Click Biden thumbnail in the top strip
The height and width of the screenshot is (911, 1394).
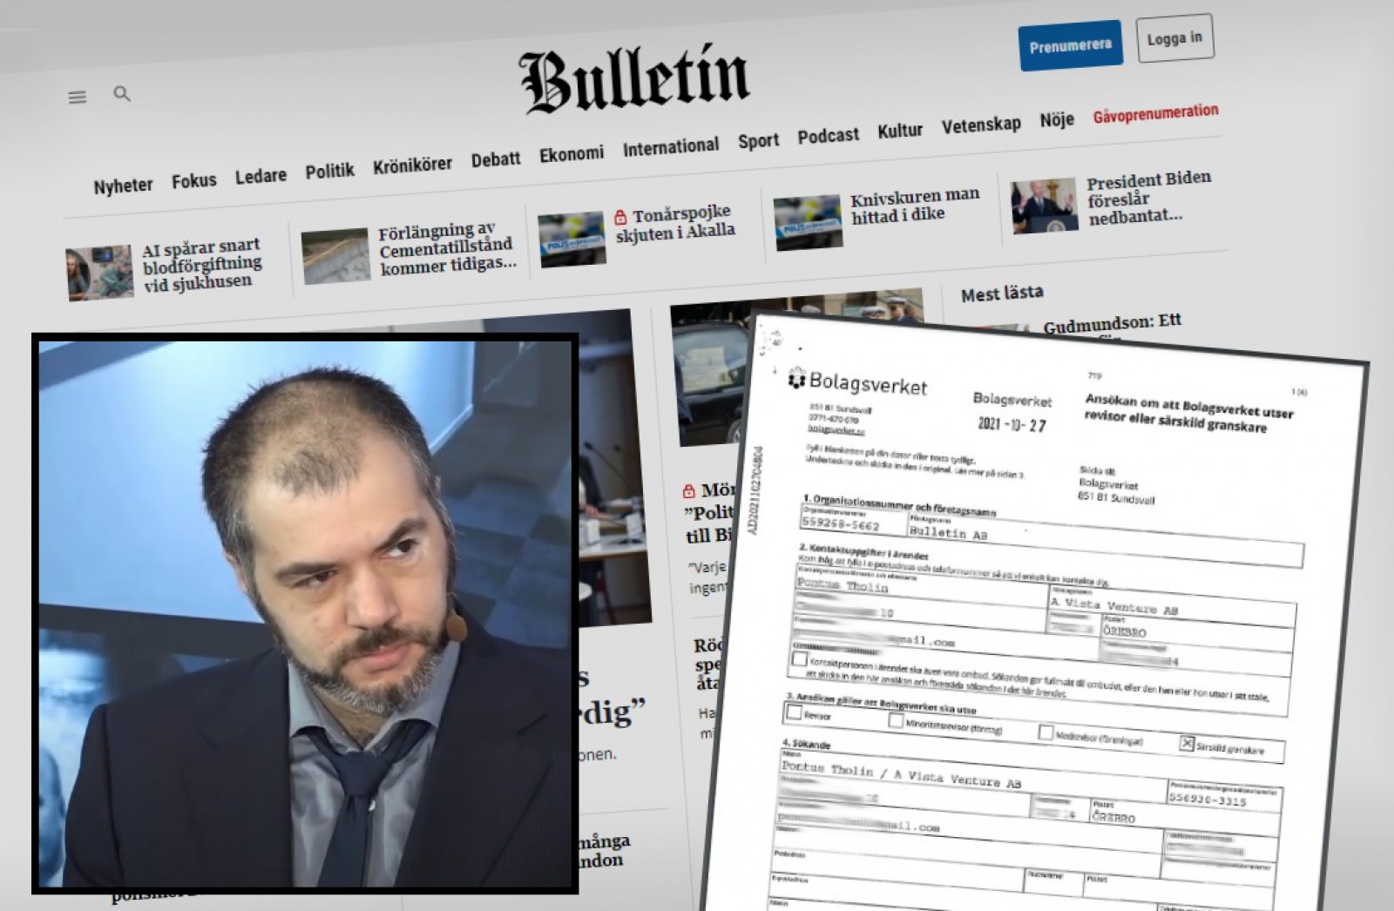point(1044,207)
